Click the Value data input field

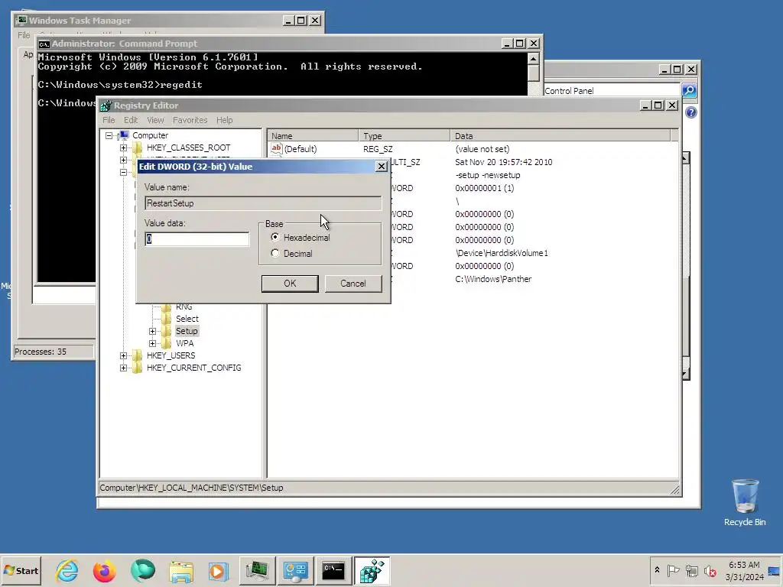point(197,239)
